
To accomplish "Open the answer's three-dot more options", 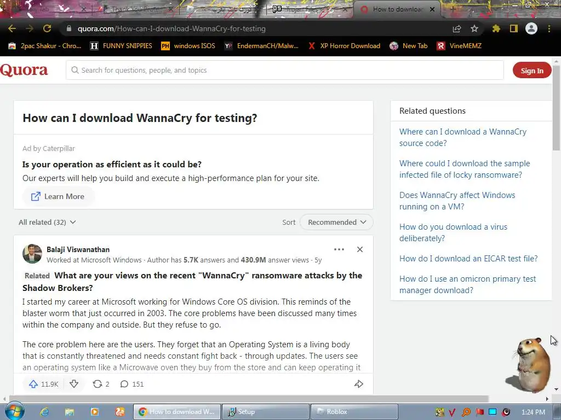I will [x=339, y=249].
